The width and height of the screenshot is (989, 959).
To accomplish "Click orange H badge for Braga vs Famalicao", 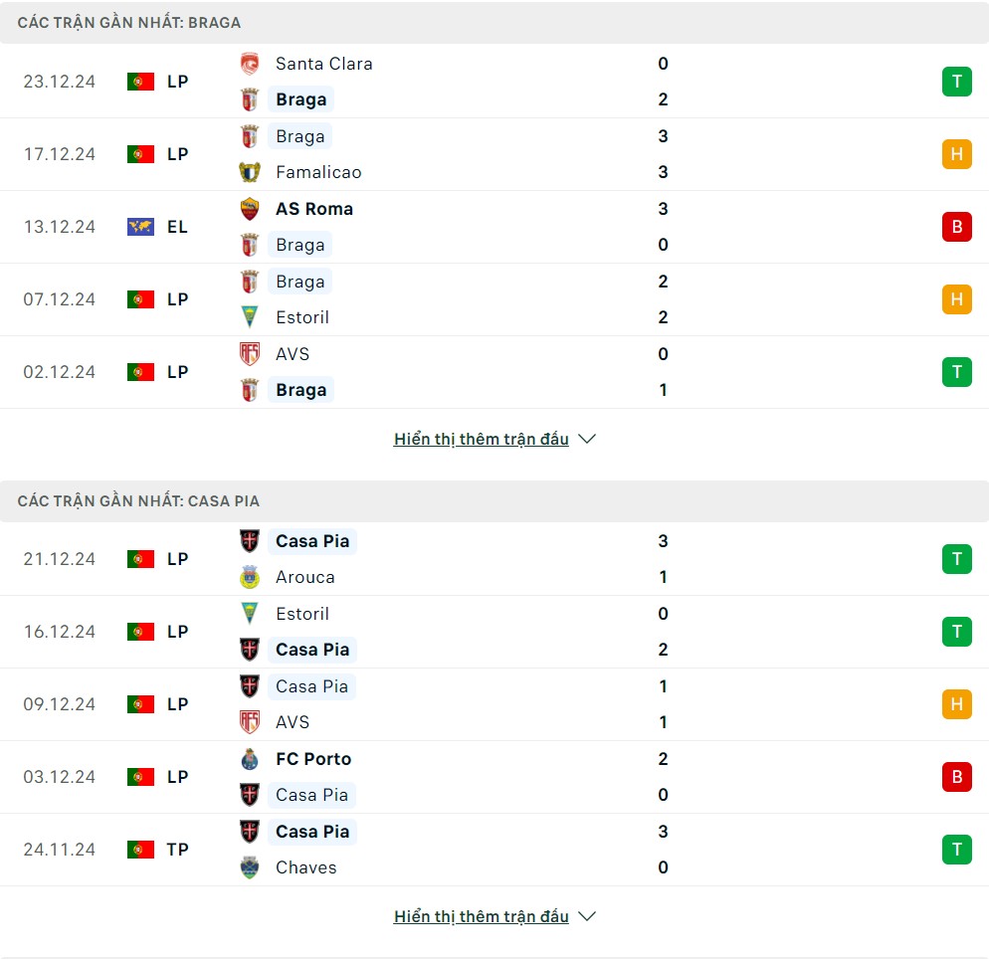I will click(957, 154).
